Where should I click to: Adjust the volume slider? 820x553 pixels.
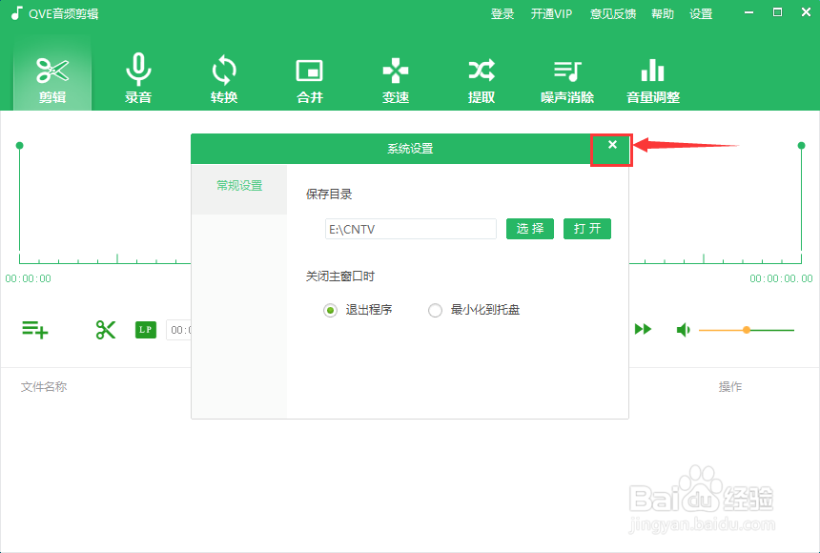click(x=745, y=330)
